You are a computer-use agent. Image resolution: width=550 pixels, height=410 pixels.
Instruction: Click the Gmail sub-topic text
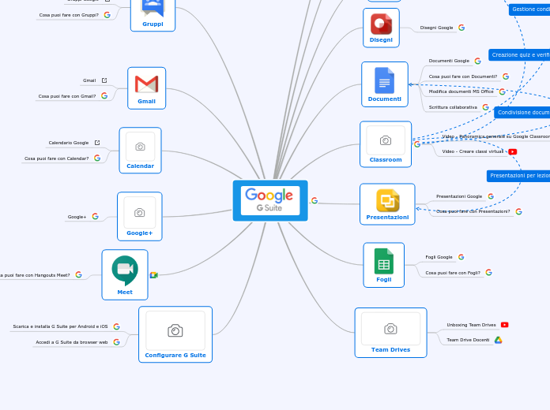pyautogui.click(x=89, y=80)
